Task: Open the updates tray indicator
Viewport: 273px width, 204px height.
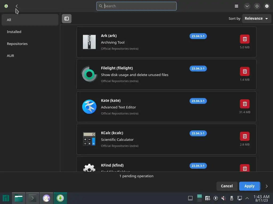Action: pyautogui.click(x=215, y=198)
